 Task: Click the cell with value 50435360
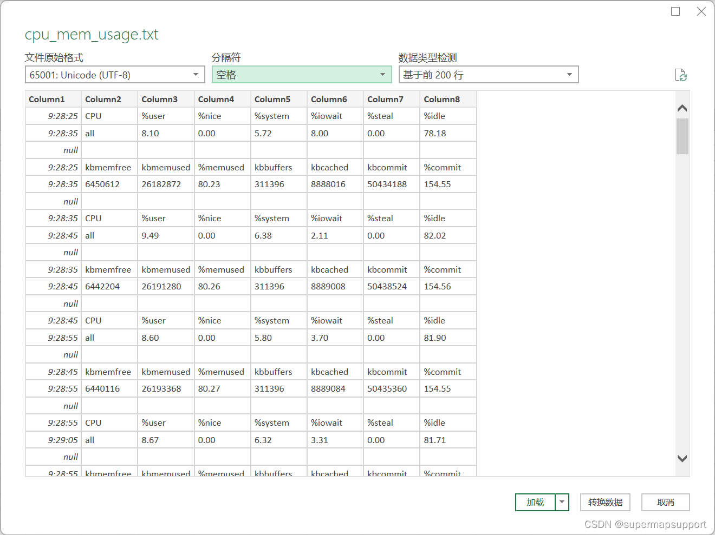point(392,388)
